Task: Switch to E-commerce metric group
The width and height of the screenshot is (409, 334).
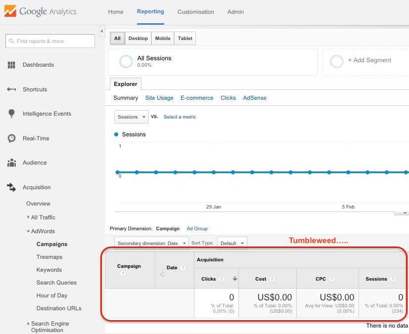Action: click(197, 98)
